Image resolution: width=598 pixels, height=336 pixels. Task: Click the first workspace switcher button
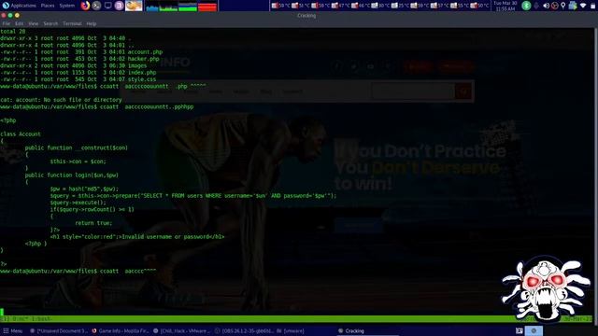520,331
